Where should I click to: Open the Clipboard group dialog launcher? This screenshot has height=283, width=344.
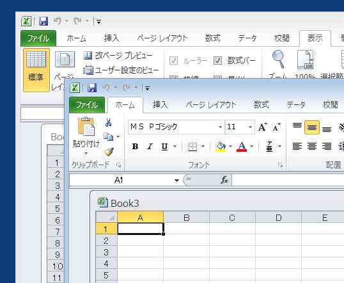pos(119,165)
